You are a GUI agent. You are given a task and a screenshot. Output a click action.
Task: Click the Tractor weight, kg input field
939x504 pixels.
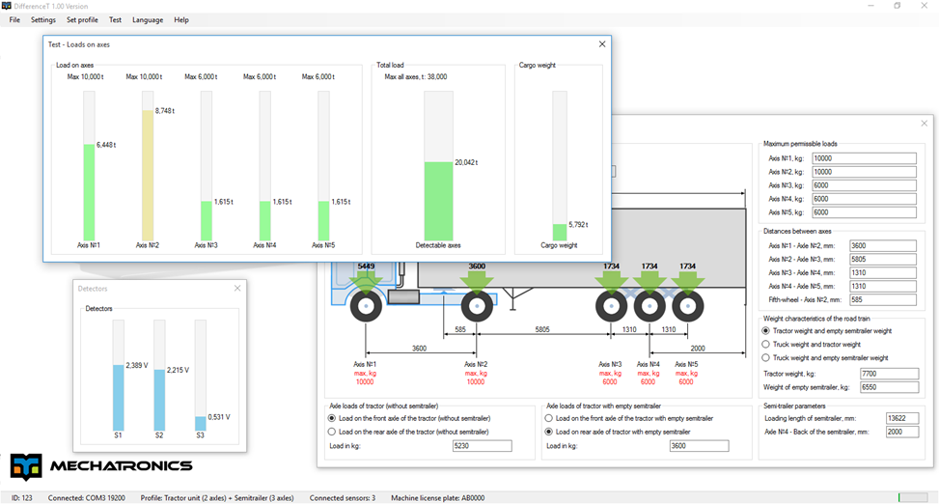888,373
